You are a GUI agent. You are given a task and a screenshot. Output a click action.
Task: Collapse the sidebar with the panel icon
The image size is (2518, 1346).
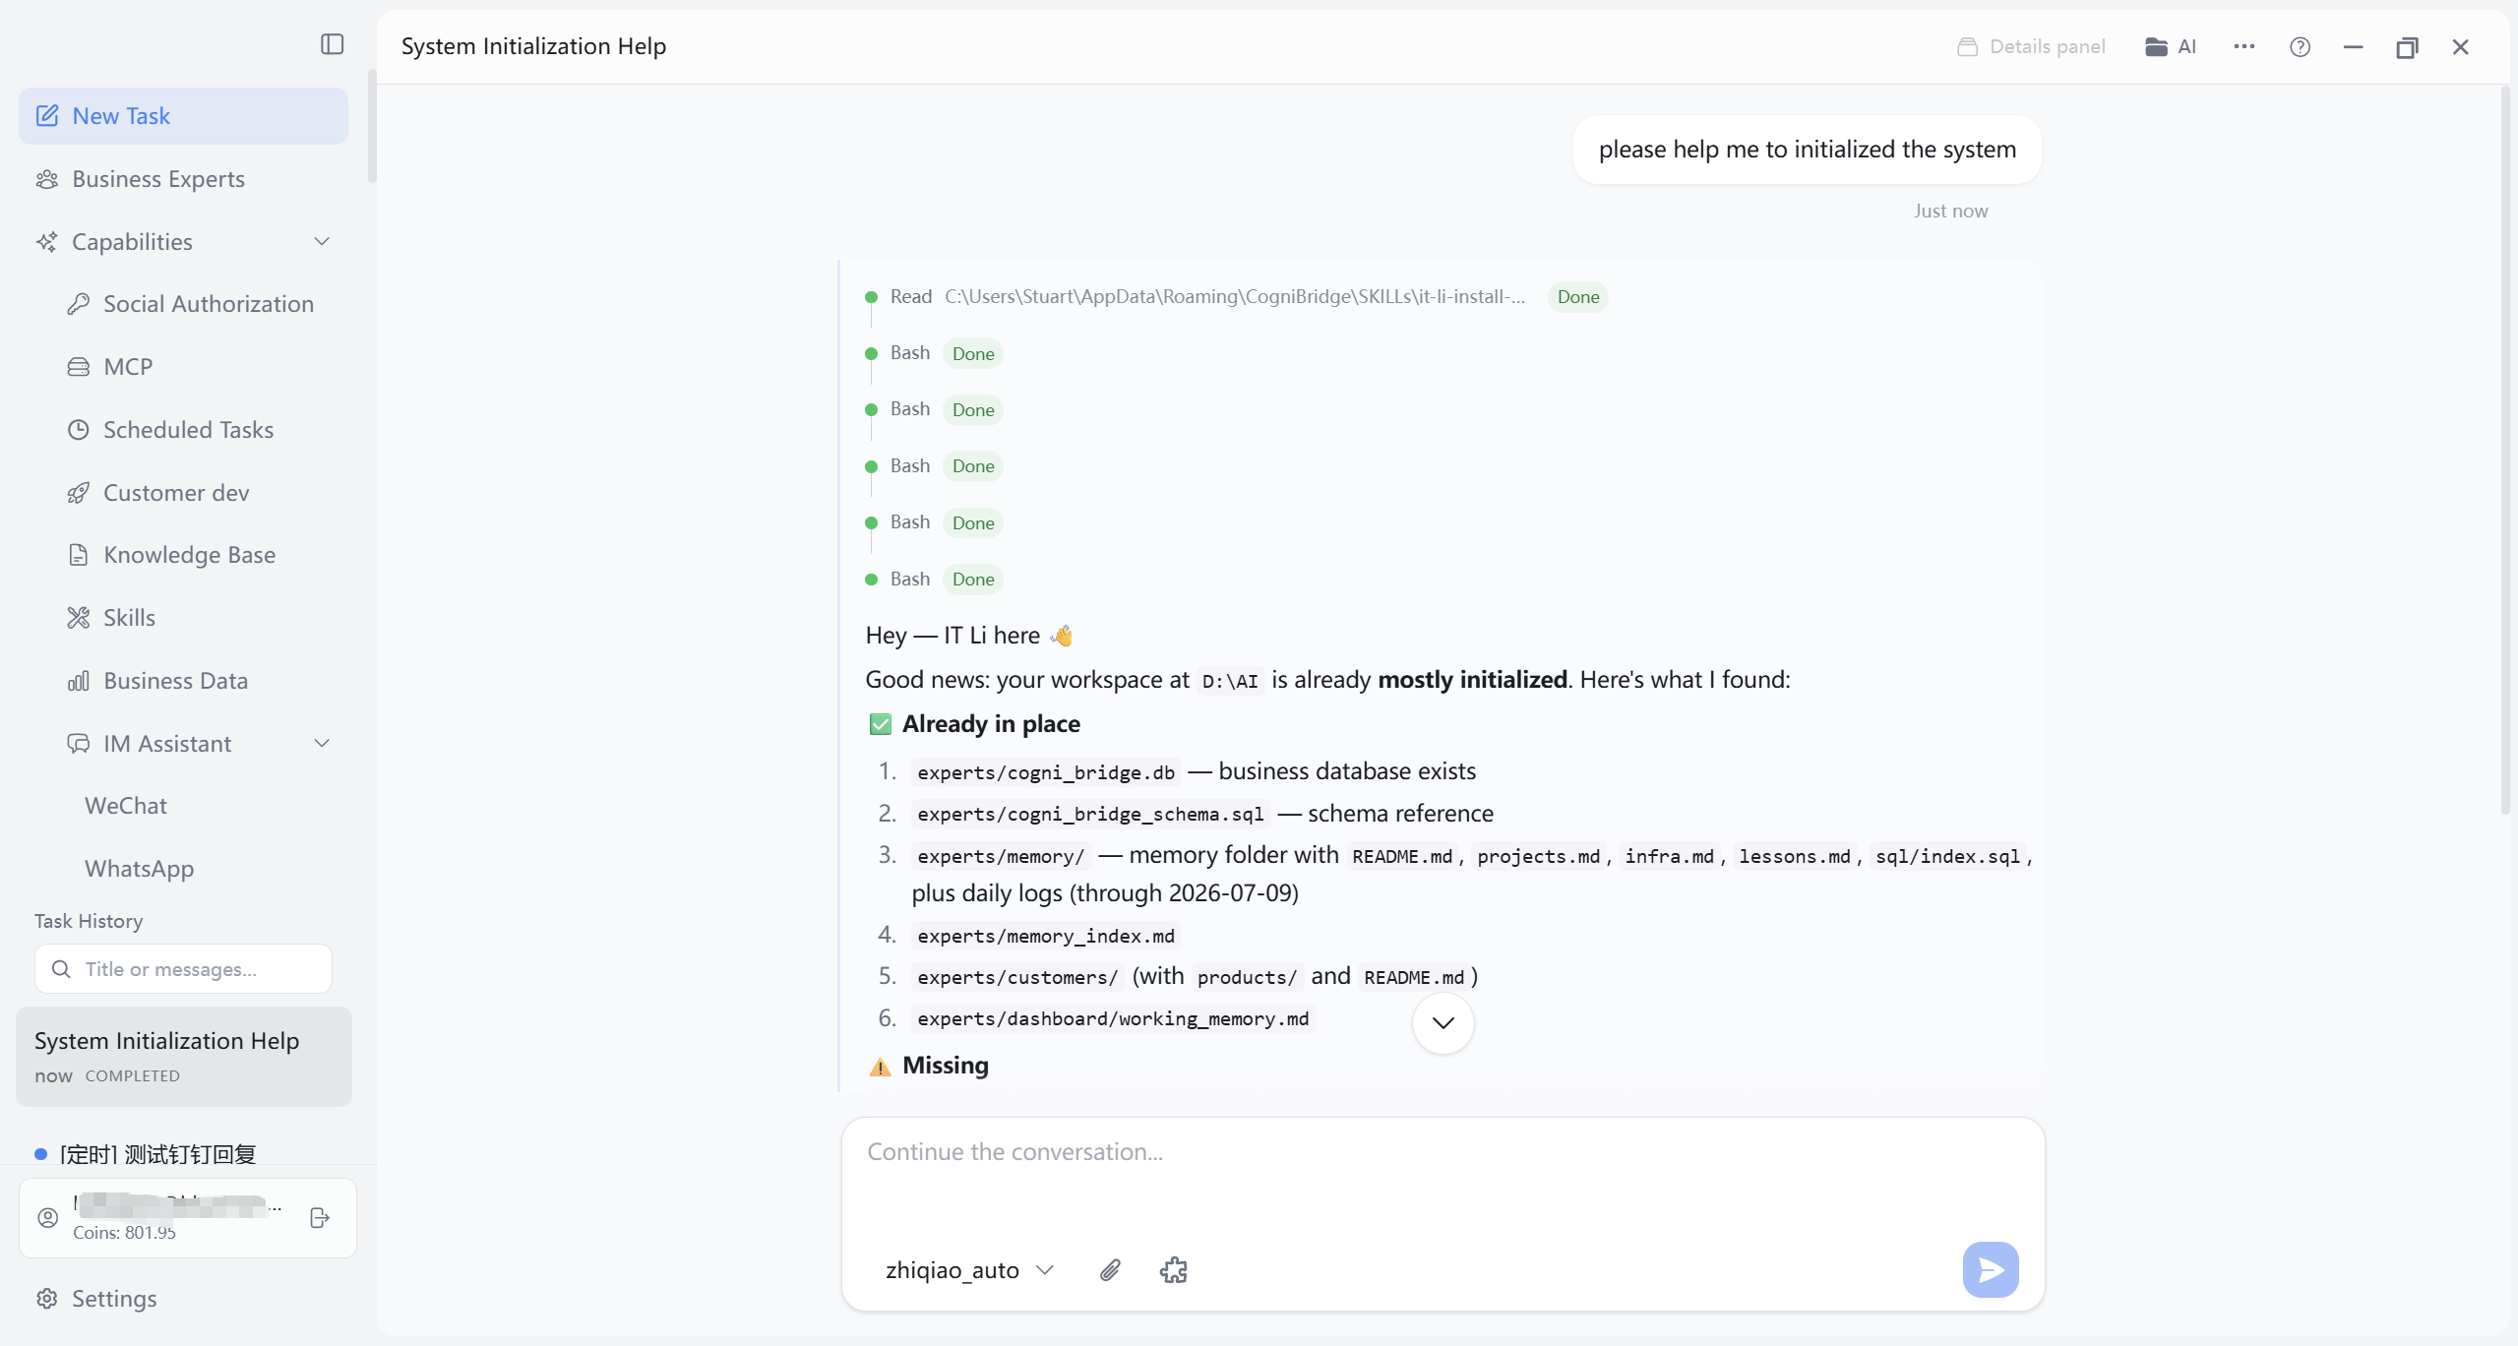(x=333, y=44)
